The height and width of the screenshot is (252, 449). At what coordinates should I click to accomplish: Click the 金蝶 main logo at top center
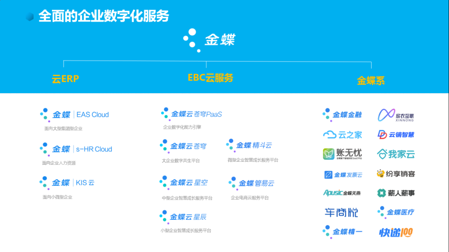(x=209, y=40)
